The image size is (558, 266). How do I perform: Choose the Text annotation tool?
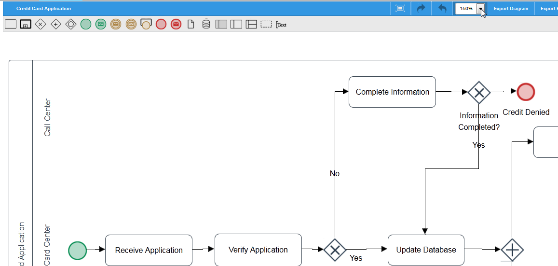pos(281,25)
